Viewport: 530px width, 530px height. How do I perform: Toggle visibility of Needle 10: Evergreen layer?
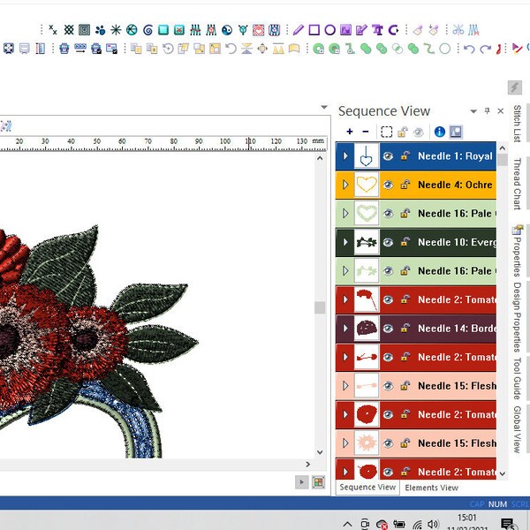tap(388, 242)
